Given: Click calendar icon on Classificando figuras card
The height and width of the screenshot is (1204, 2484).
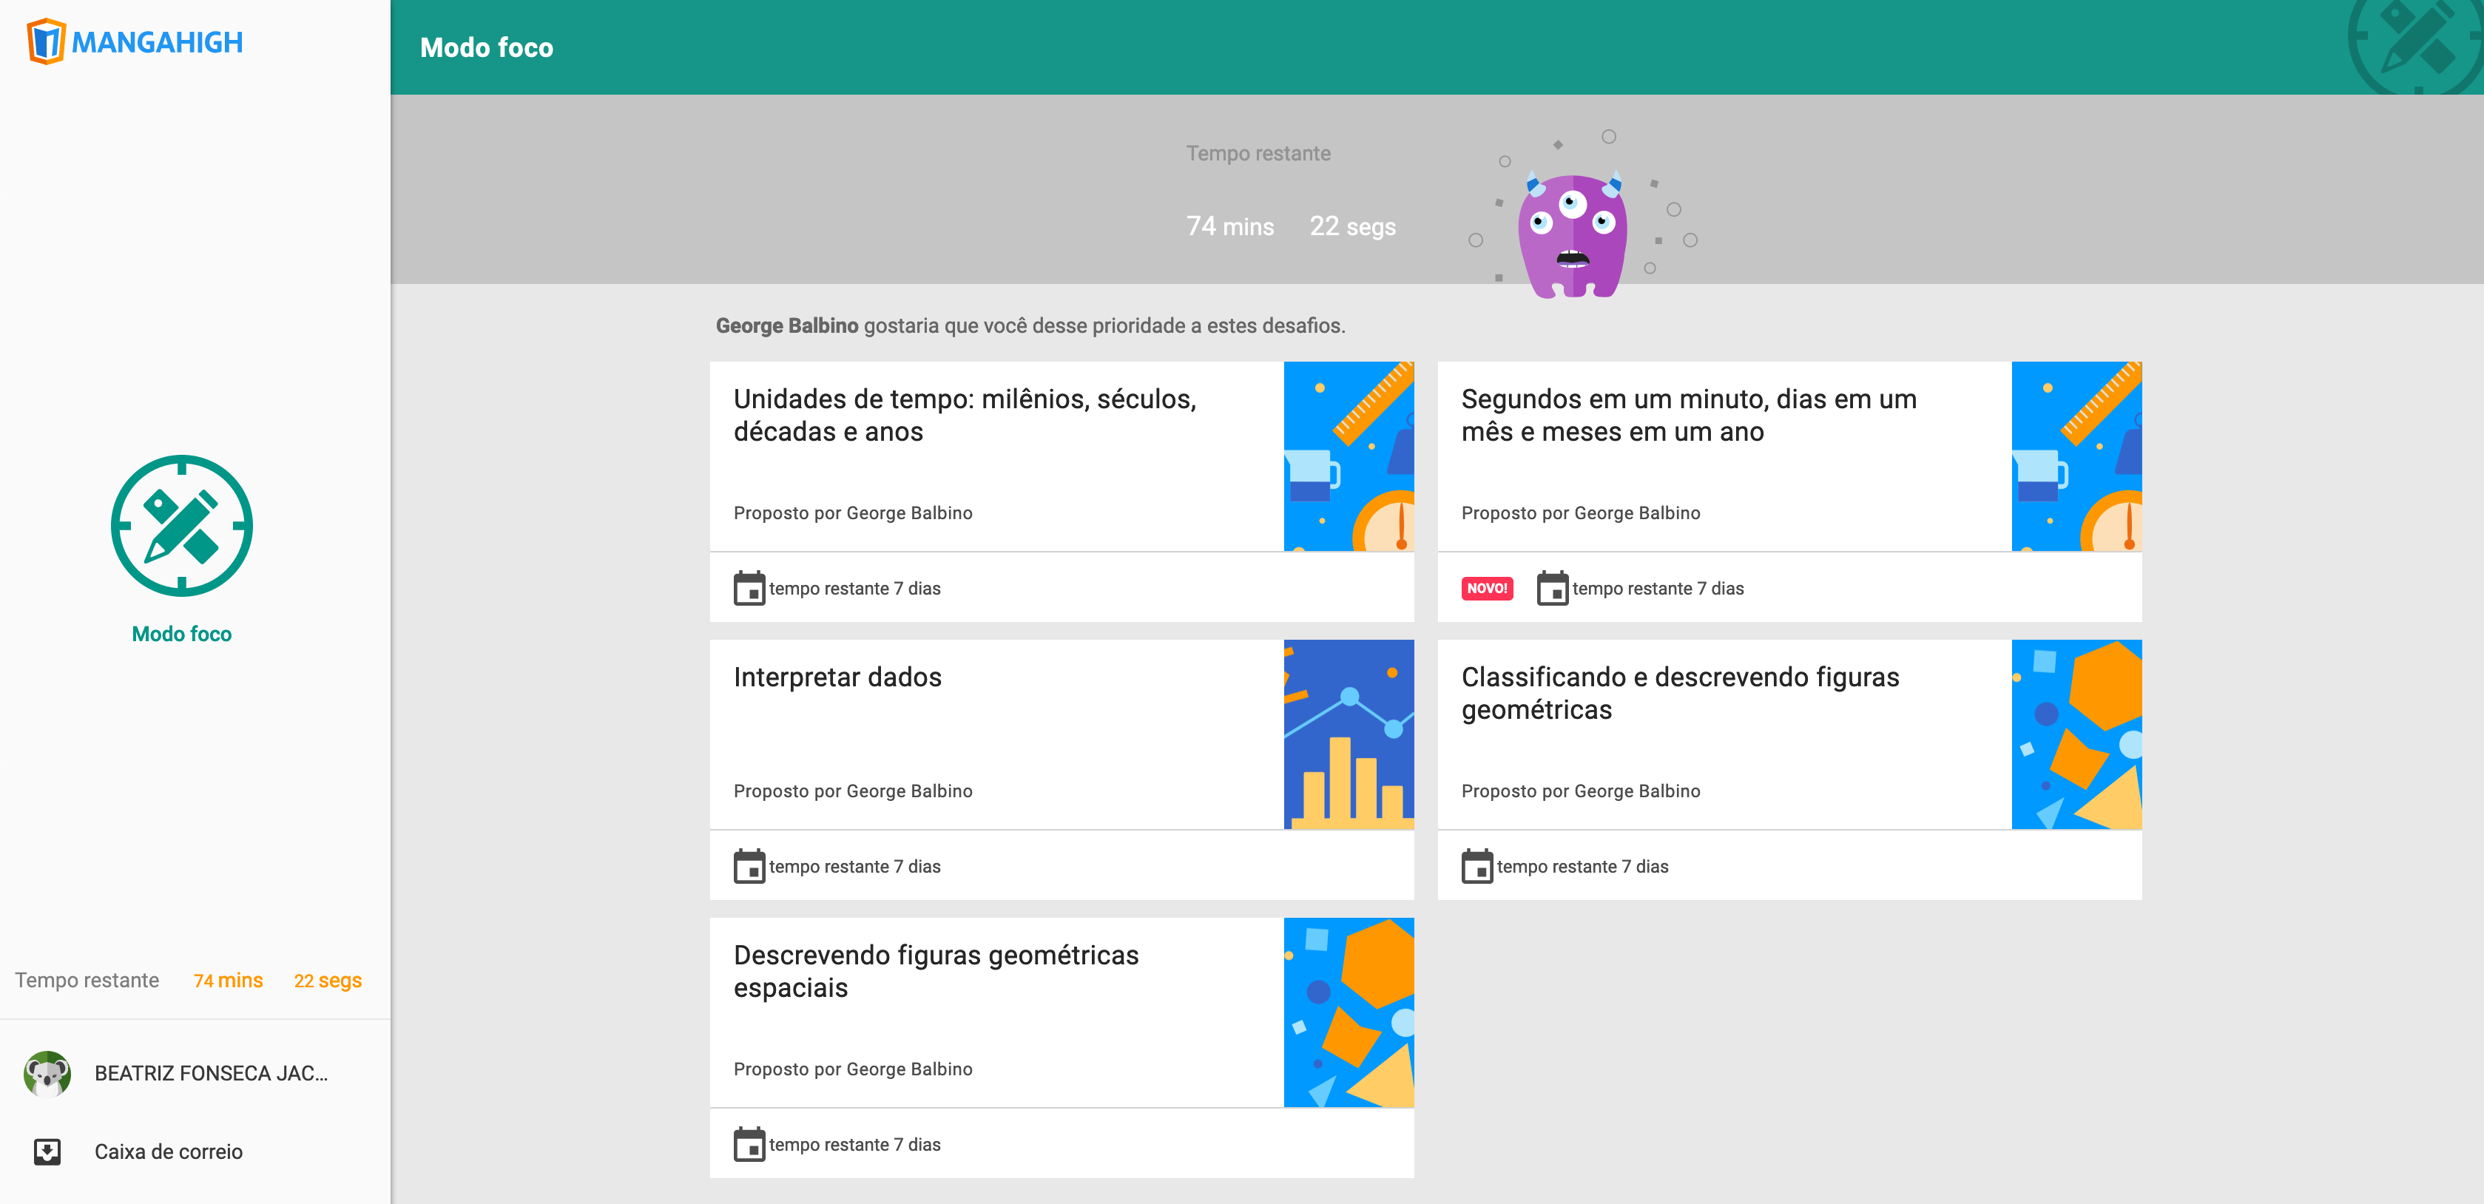Looking at the screenshot, I should (x=1476, y=865).
